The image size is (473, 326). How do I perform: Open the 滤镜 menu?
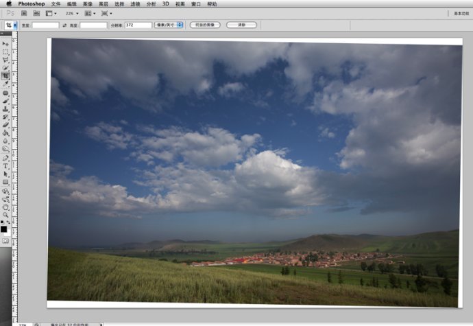135,3
